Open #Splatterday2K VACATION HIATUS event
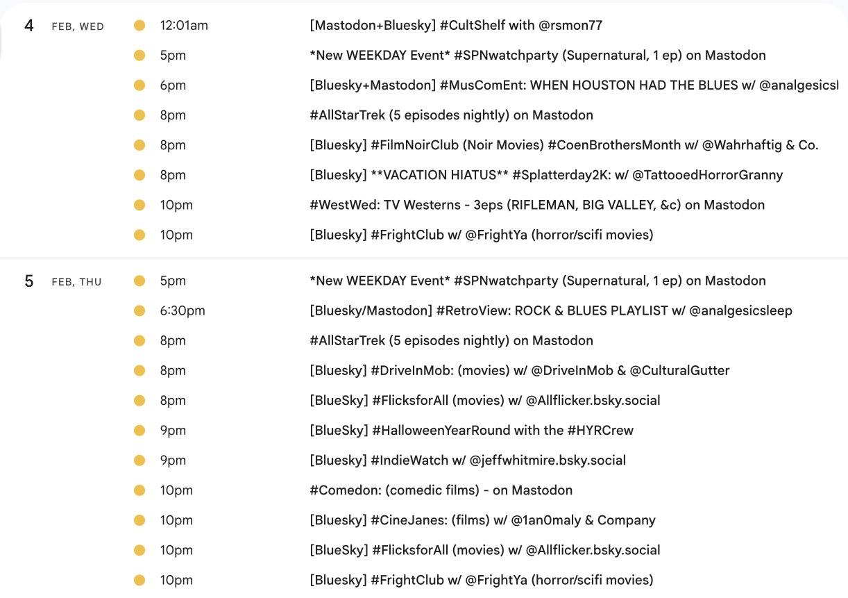The height and width of the screenshot is (598, 848). click(545, 175)
